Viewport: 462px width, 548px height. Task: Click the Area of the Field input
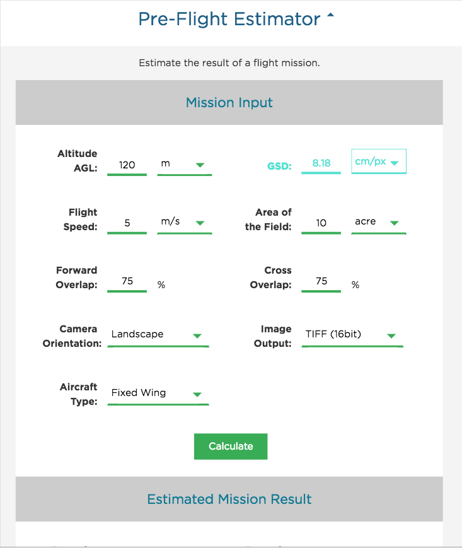321,224
